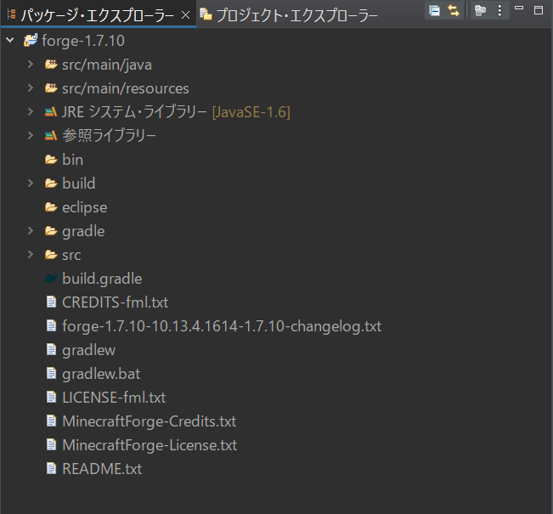
Task: Click the README.txt file icon
Action: coord(52,468)
